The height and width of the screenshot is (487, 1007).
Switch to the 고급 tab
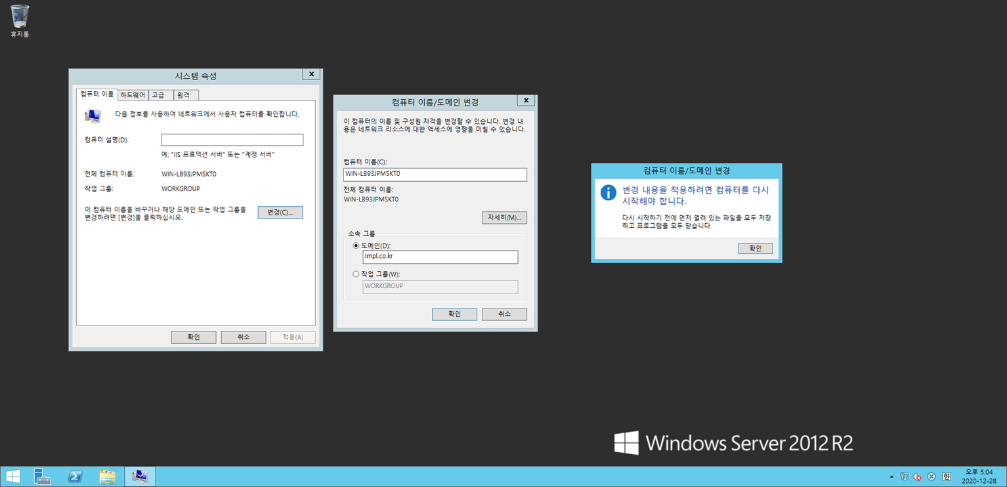coord(161,95)
